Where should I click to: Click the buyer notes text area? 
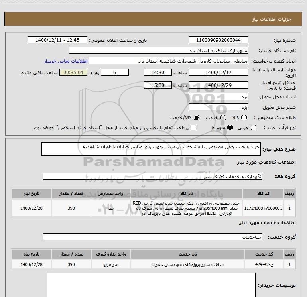click(x=151, y=285)
